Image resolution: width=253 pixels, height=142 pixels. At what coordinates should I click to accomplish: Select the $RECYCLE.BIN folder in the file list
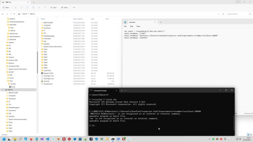click(x=48, y=23)
